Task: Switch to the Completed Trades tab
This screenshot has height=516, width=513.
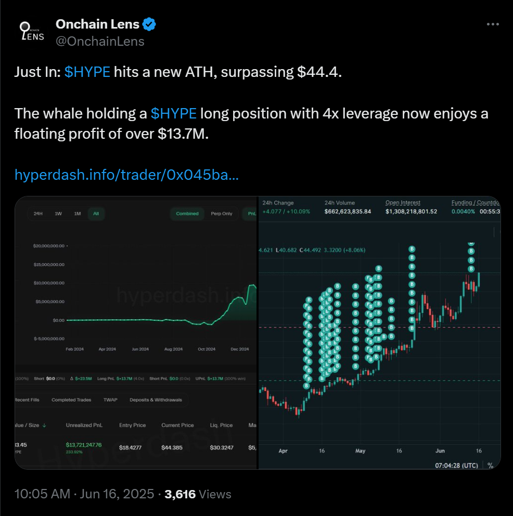Action: [x=72, y=400]
